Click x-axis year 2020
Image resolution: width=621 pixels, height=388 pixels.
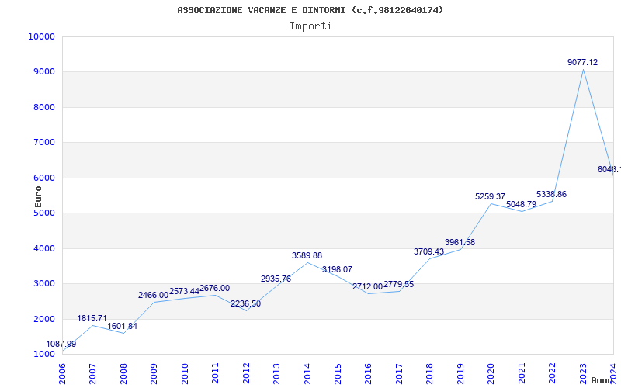[491, 374]
